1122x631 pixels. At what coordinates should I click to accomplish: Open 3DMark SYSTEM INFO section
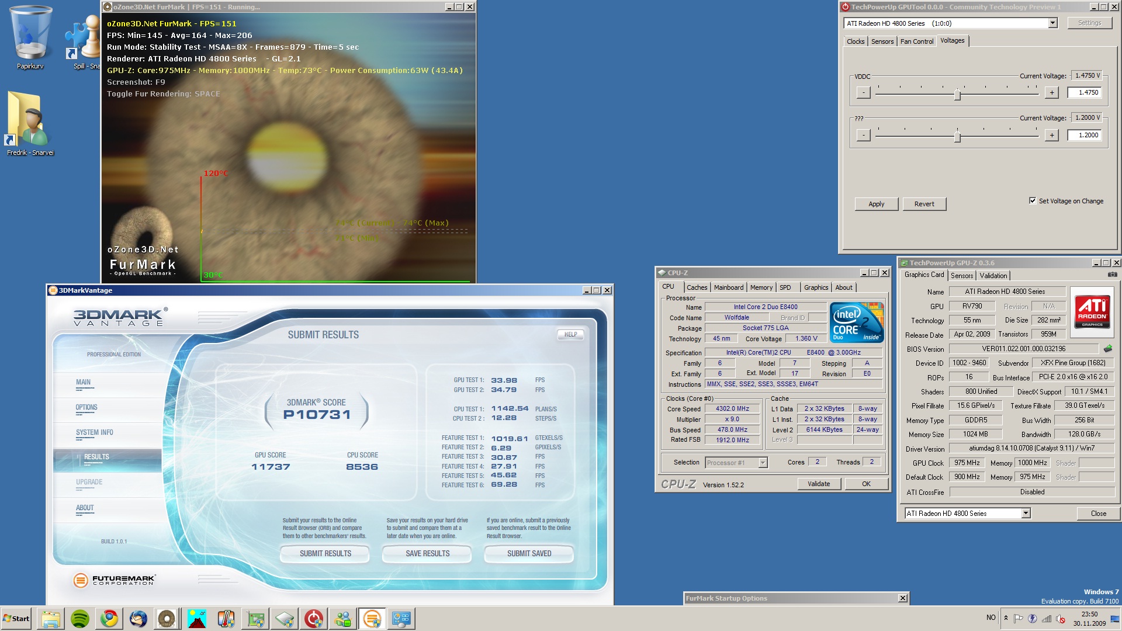[94, 432]
